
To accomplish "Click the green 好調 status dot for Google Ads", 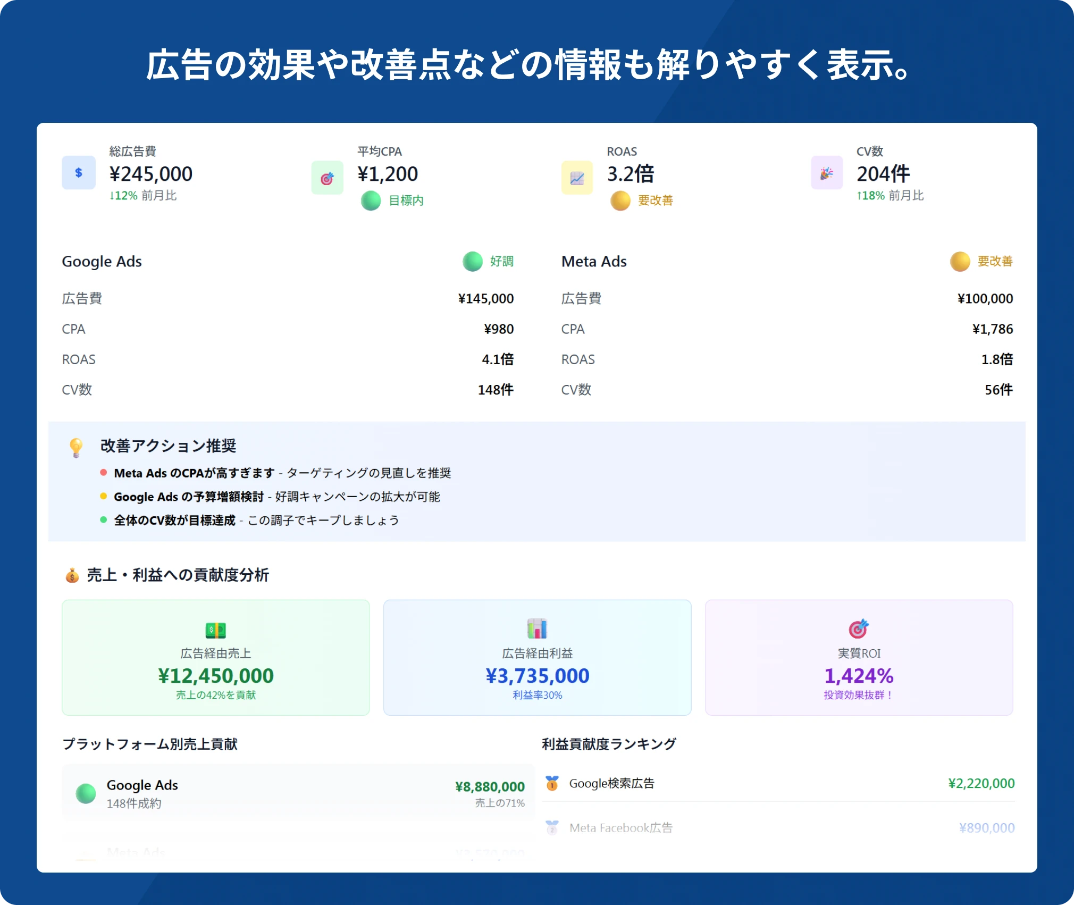I will pyautogui.click(x=472, y=262).
